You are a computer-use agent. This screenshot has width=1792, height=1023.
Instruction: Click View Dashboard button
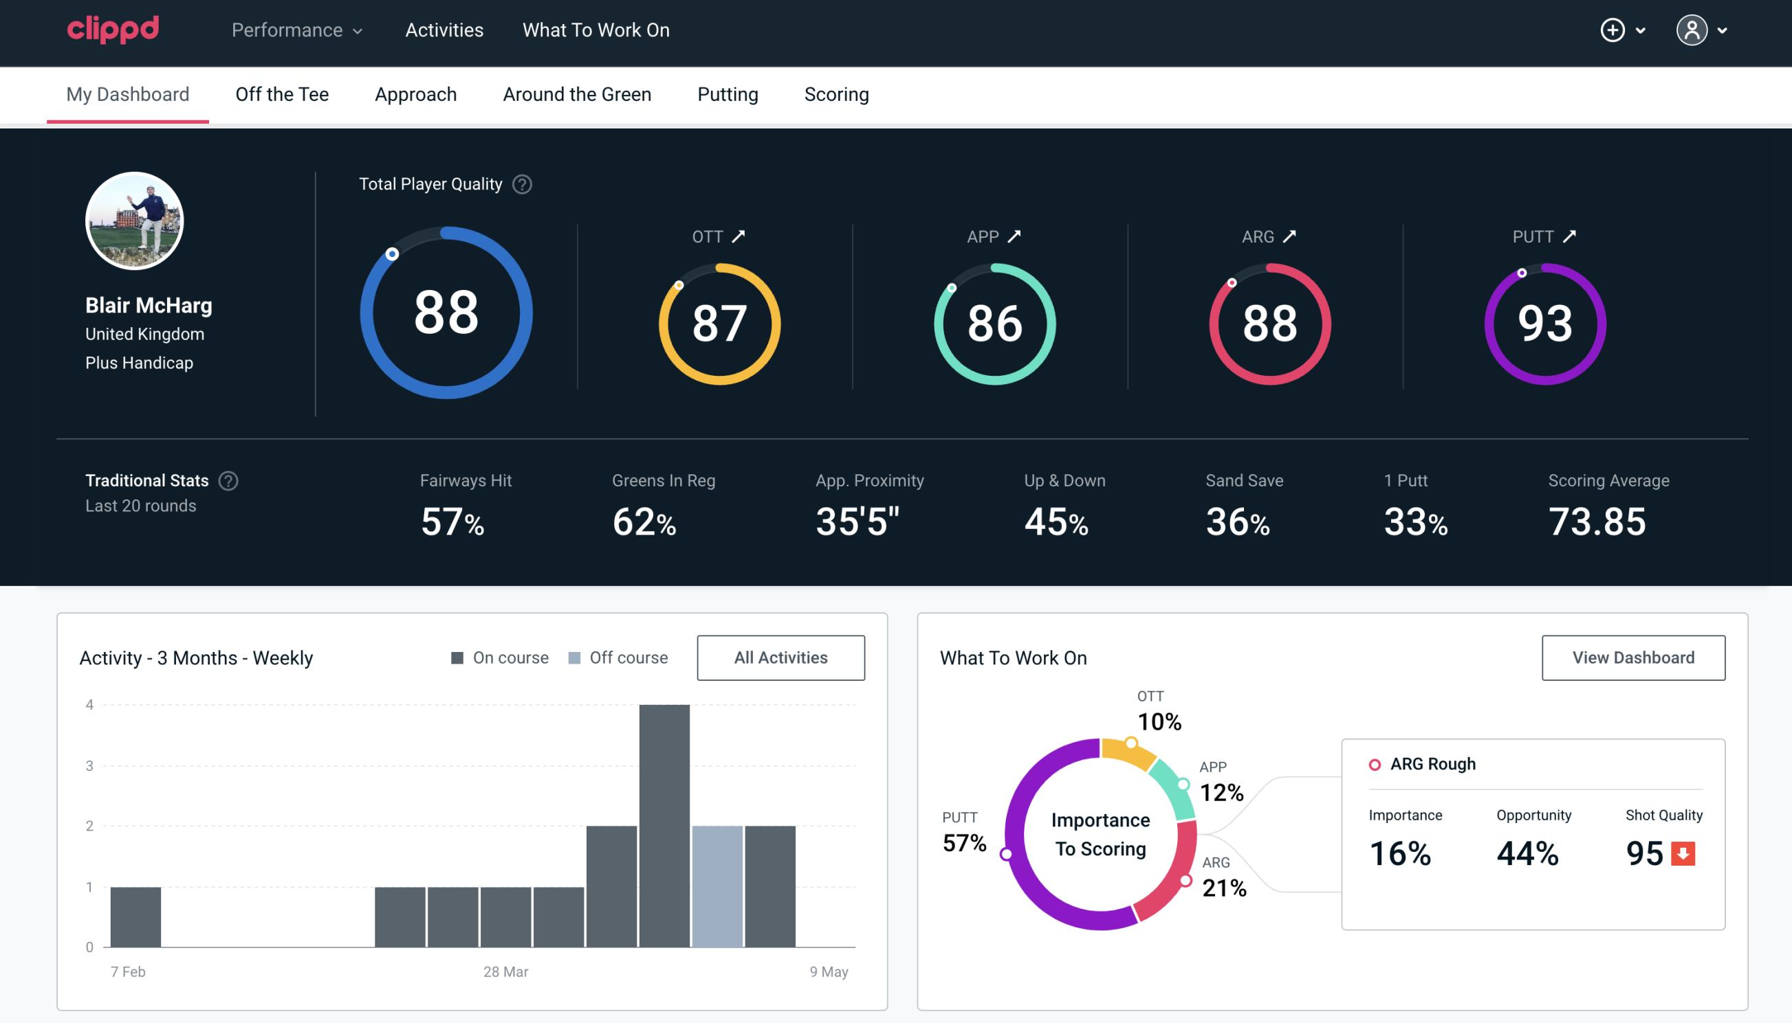click(1632, 657)
